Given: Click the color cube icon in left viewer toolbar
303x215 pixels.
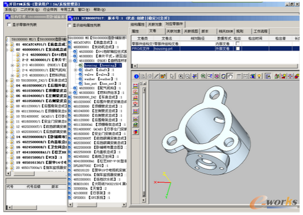Looking at the screenshot, I should click(x=135, y=132).
